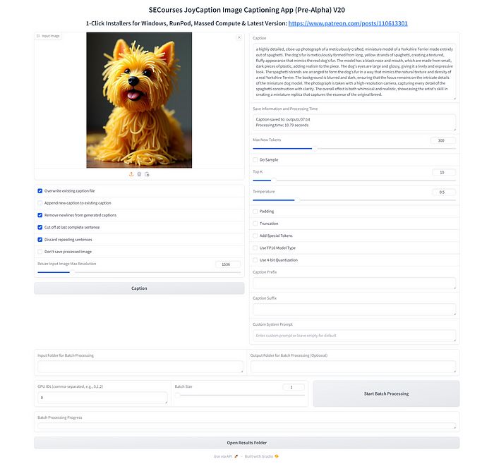Image resolution: width=494 pixels, height=464 pixels.
Task: Click the paste from clipboard icon
Action: (x=147, y=173)
